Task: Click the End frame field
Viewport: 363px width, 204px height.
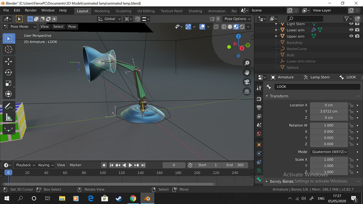Action: click(x=235, y=165)
